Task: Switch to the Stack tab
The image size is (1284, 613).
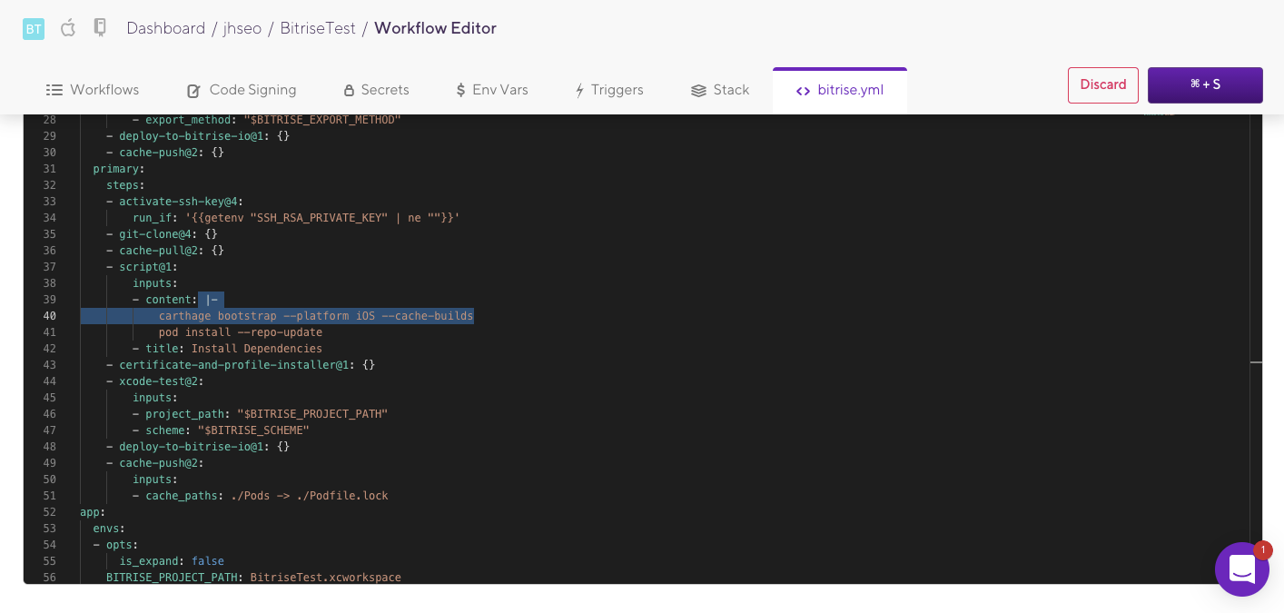Action: [x=719, y=90]
